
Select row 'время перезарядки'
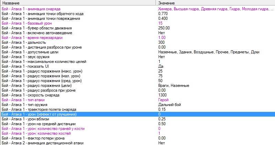click(x=138, y=38)
